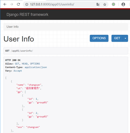Screen dimensions: 130x133
Task: Click the "name": "zhangsan" JSON line
Action: click(x=29, y=85)
